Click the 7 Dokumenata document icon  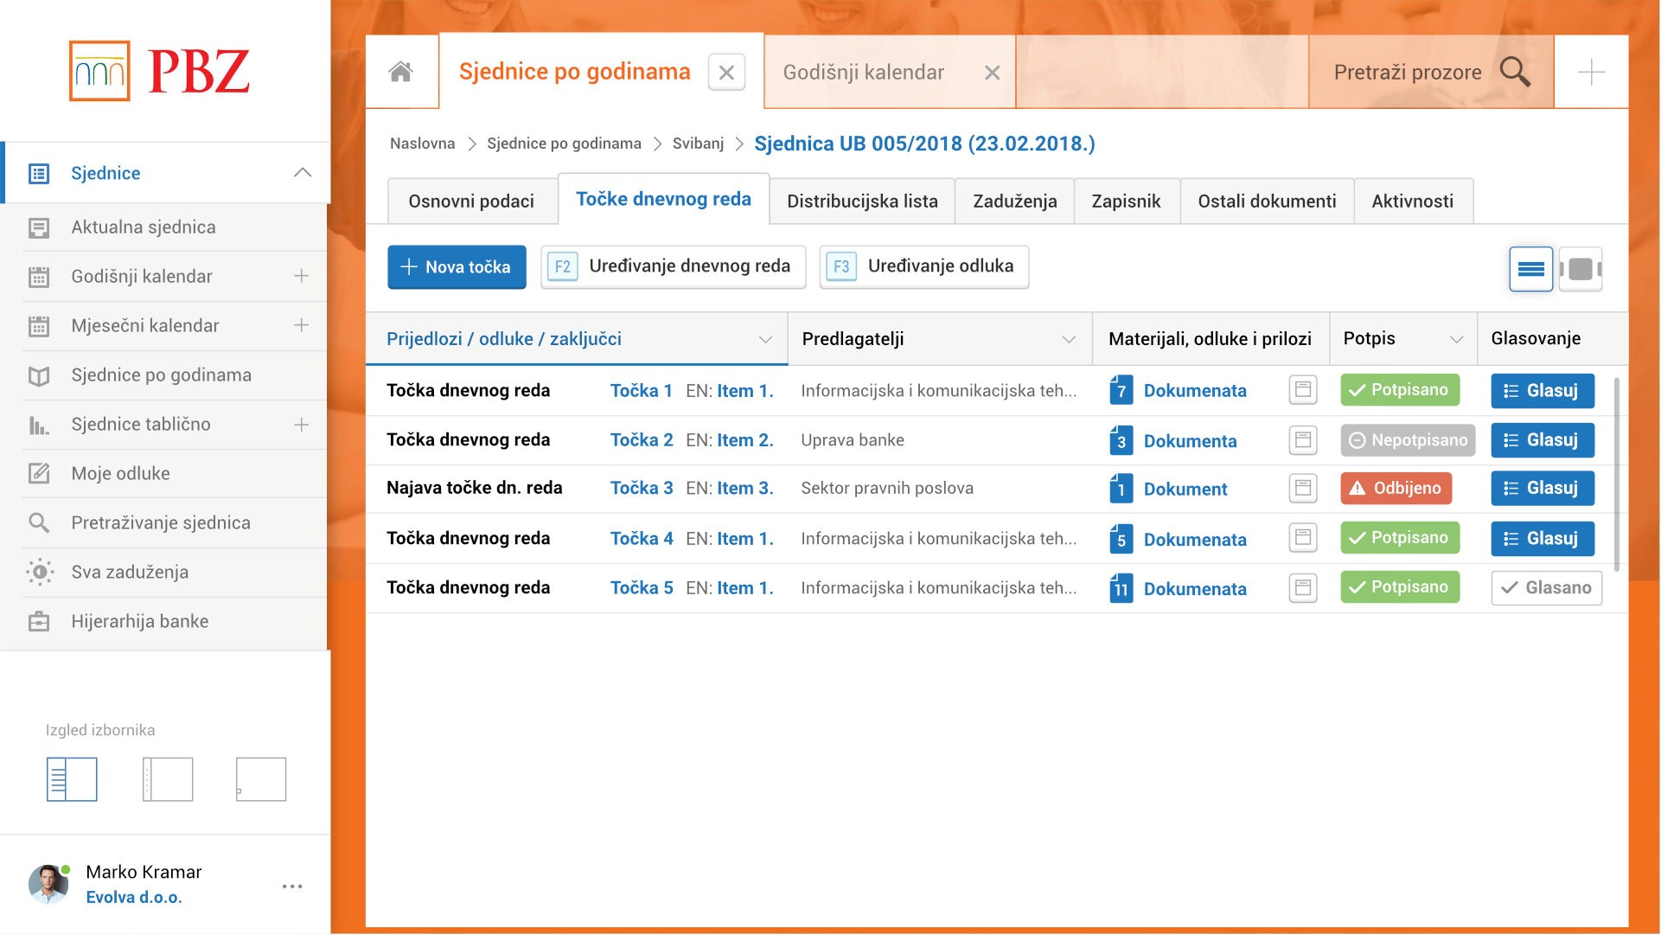tap(1121, 391)
